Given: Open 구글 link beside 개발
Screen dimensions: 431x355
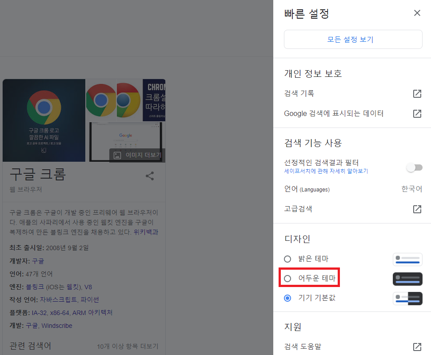Looking at the screenshot, I should click(x=32, y=326).
